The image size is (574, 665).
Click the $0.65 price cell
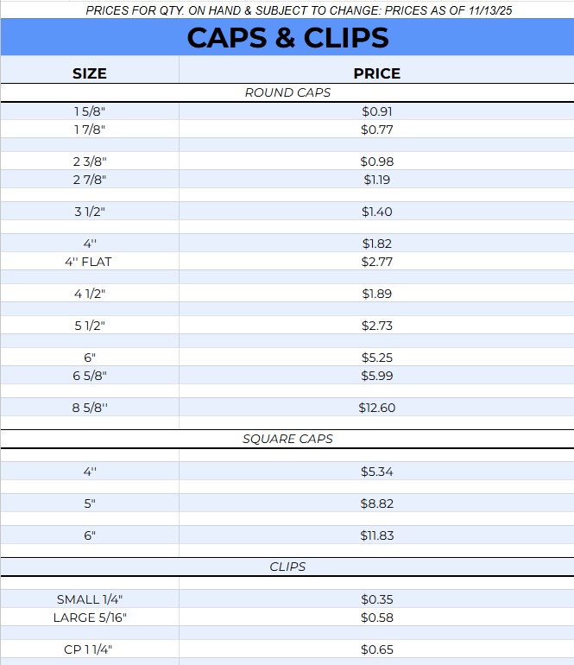[x=376, y=649]
